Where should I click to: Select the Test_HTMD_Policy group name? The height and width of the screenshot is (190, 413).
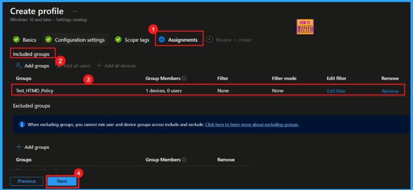35,91
